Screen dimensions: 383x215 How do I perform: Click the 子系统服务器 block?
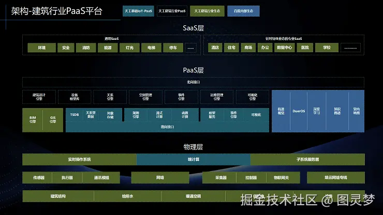click(x=308, y=159)
